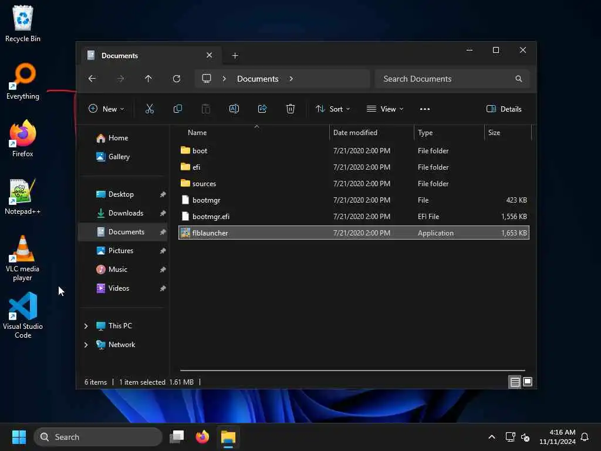Click File Explorer on the taskbar
The height and width of the screenshot is (451, 601).
228,437
